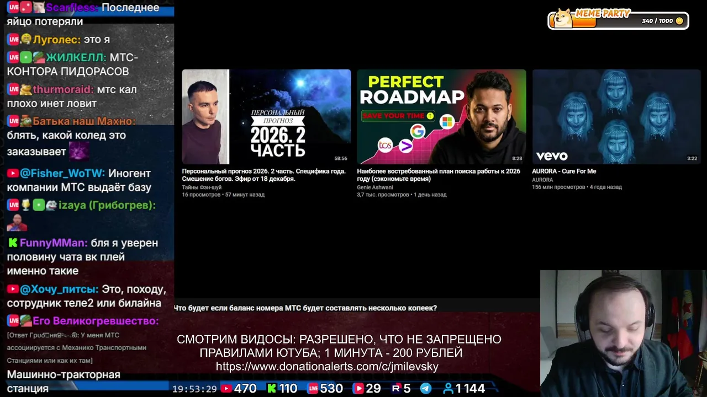Image resolution: width=707 pixels, height=397 pixels.
Task: Click the 58:56 duration badge
Action: (340, 158)
